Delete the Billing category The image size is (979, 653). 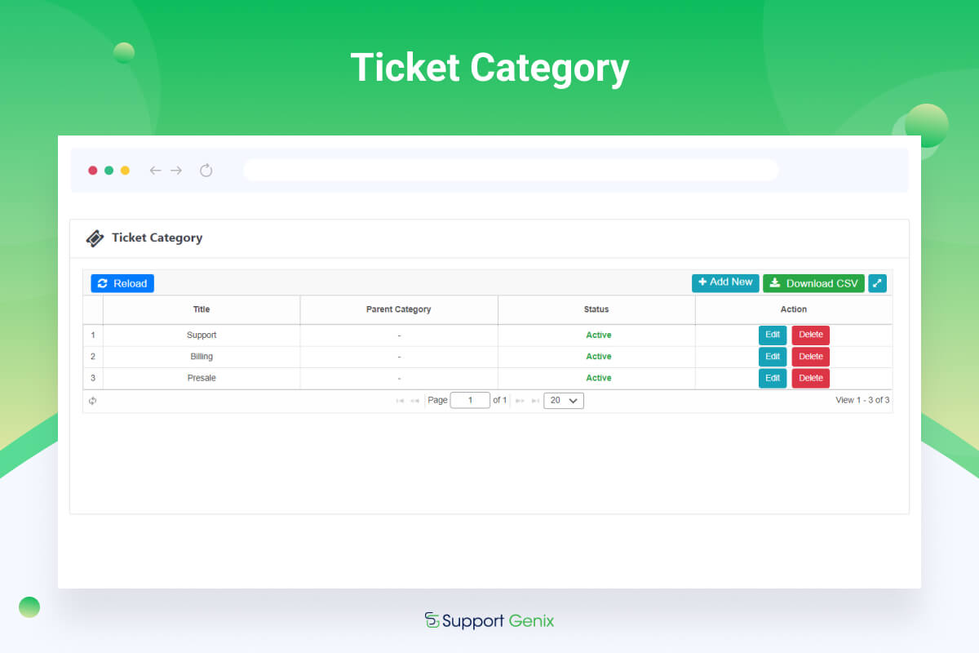click(x=810, y=357)
